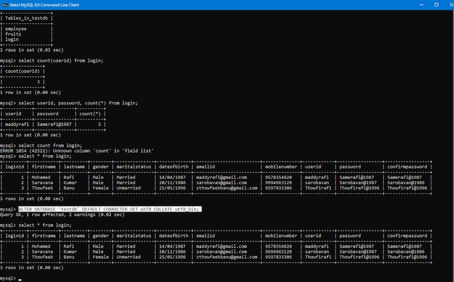Click the MySQL console icon in title bar
The image size is (454, 282).
click(x=5, y=5)
